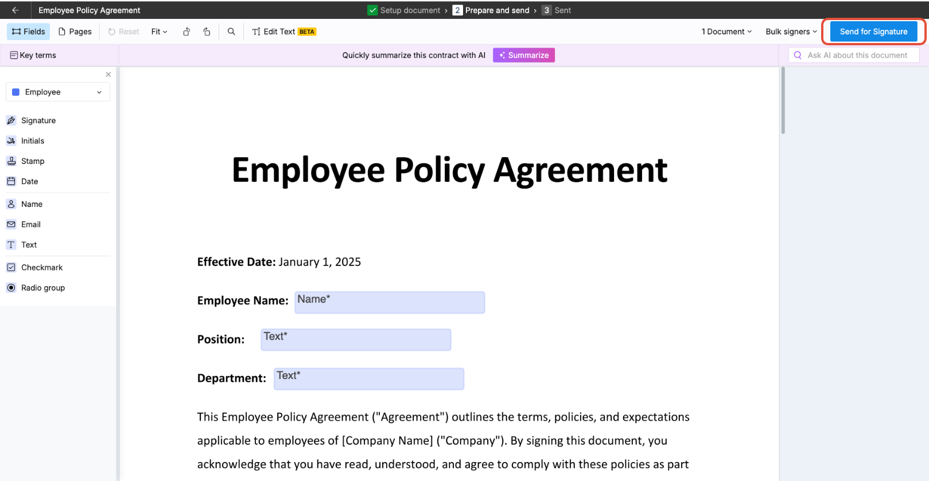
Task: Click the "Employee Policy Agreement" document heading
Action: pos(449,170)
